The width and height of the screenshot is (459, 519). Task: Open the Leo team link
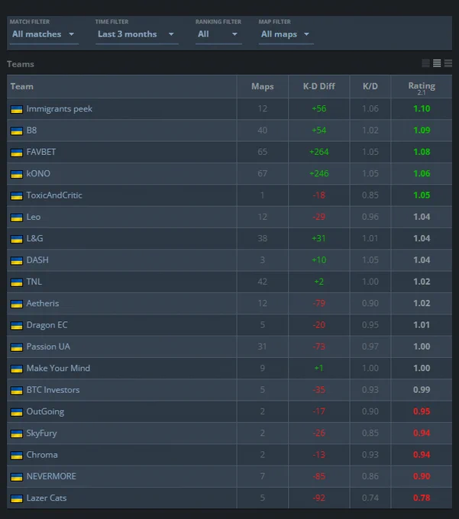coord(34,217)
